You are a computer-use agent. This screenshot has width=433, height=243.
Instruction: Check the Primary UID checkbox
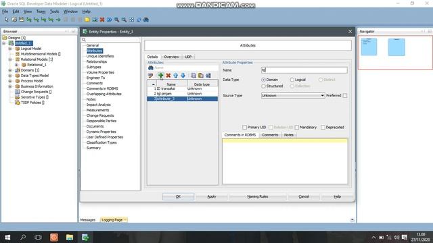point(244,128)
